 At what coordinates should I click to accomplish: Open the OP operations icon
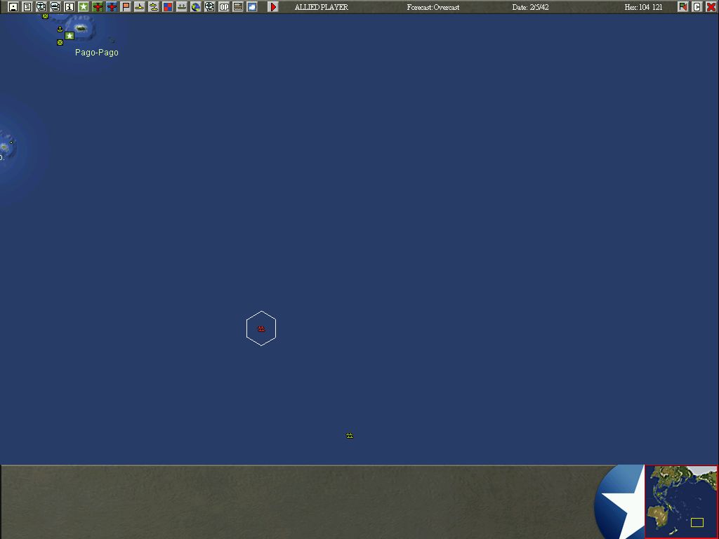click(224, 7)
